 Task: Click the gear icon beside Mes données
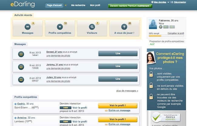pos(152,2)
